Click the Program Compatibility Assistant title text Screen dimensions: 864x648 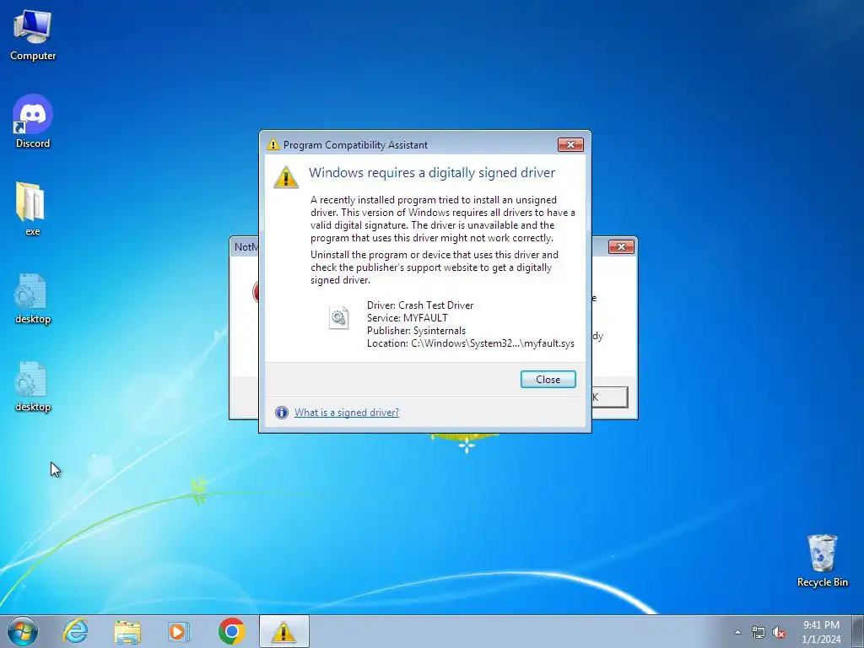pyautogui.click(x=355, y=145)
